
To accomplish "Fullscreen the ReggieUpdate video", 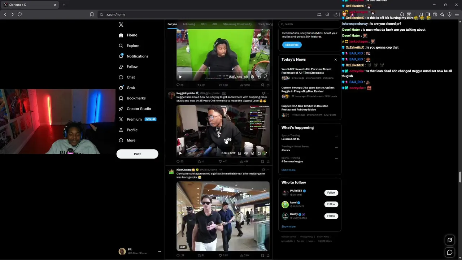I will pyautogui.click(x=266, y=153).
